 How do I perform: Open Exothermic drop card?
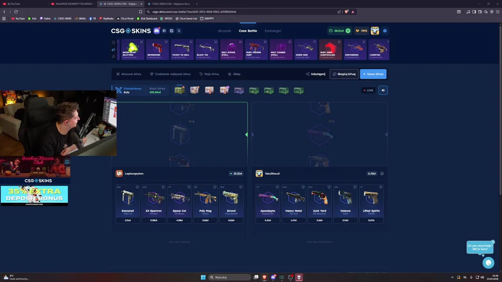tap(355, 49)
